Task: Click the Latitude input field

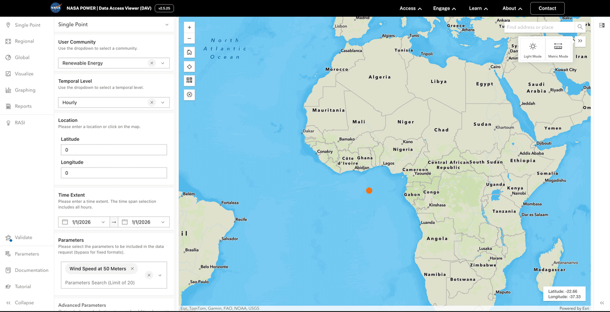Action: [113, 149]
